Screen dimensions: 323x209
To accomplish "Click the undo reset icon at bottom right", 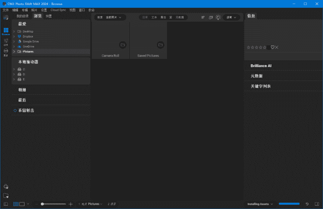I will tap(307, 204).
